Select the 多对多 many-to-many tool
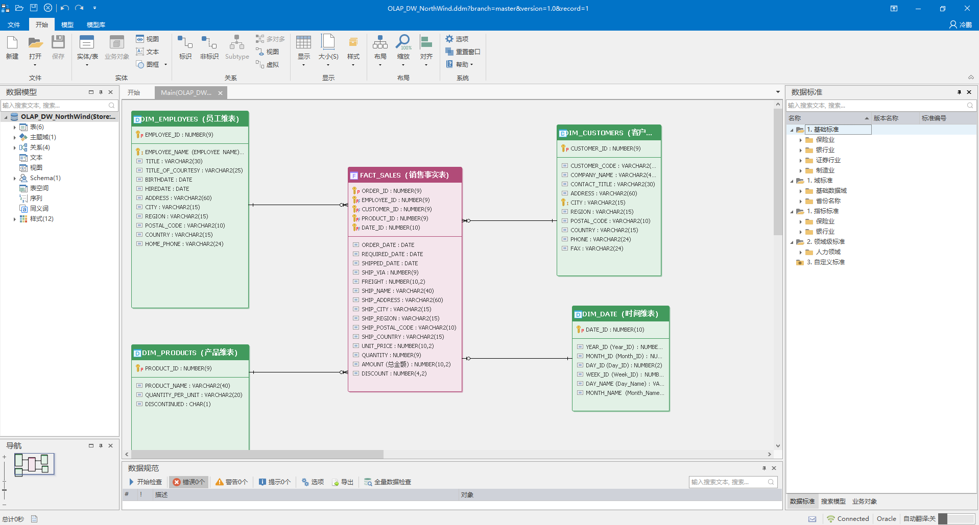 coord(270,39)
